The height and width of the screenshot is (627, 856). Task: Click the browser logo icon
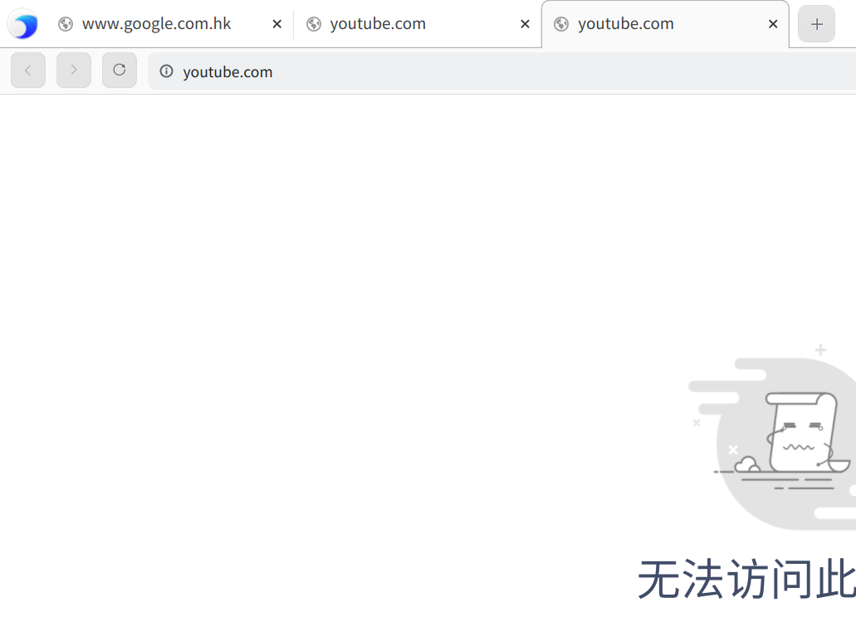23,24
